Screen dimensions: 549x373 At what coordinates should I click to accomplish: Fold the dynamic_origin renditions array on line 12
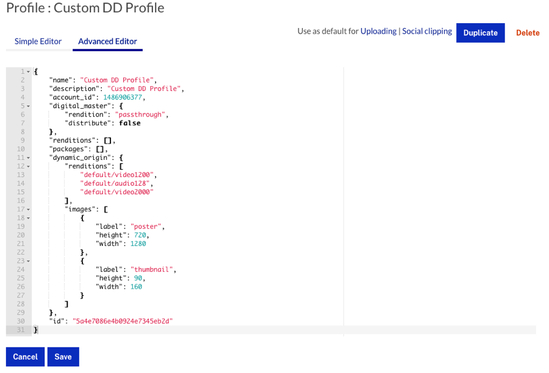click(28, 166)
